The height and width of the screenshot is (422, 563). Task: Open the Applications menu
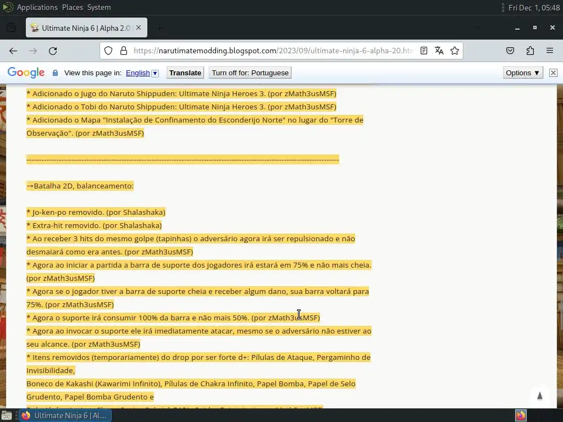tap(37, 7)
